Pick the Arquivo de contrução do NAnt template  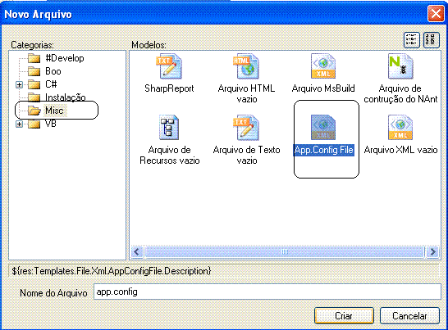click(x=400, y=66)
